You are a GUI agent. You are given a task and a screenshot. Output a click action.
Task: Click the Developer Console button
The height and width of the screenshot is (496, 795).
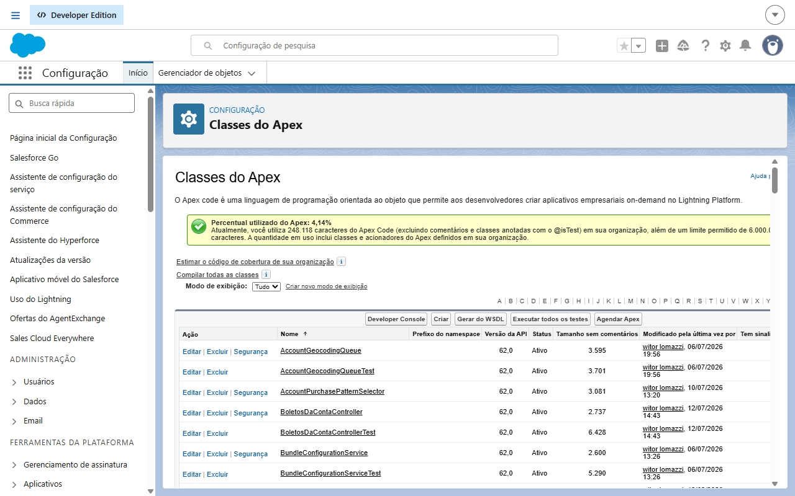[x=396, y=319]
